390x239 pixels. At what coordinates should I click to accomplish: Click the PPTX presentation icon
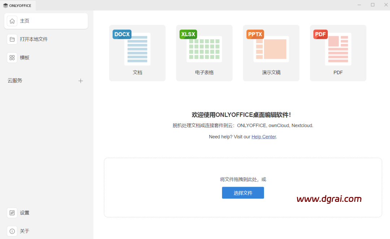271,49
